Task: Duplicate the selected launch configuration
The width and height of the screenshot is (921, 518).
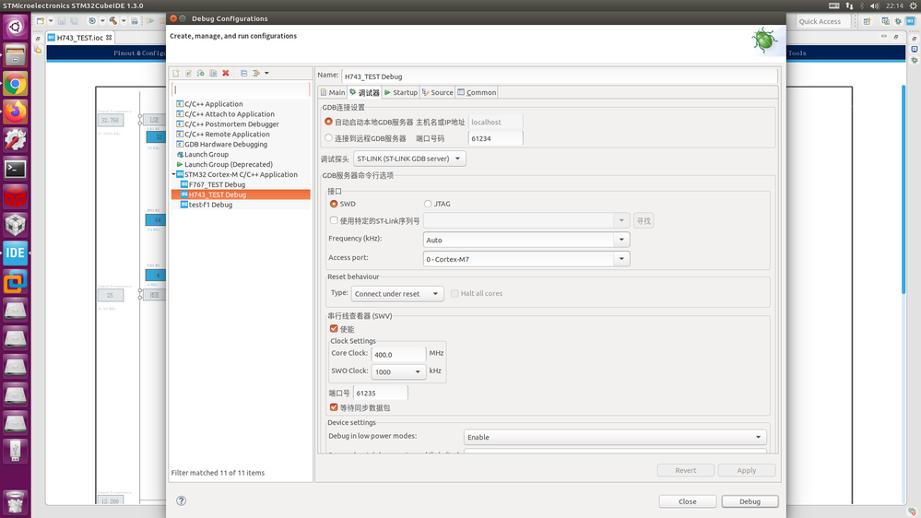Action: tap(213, 74)
